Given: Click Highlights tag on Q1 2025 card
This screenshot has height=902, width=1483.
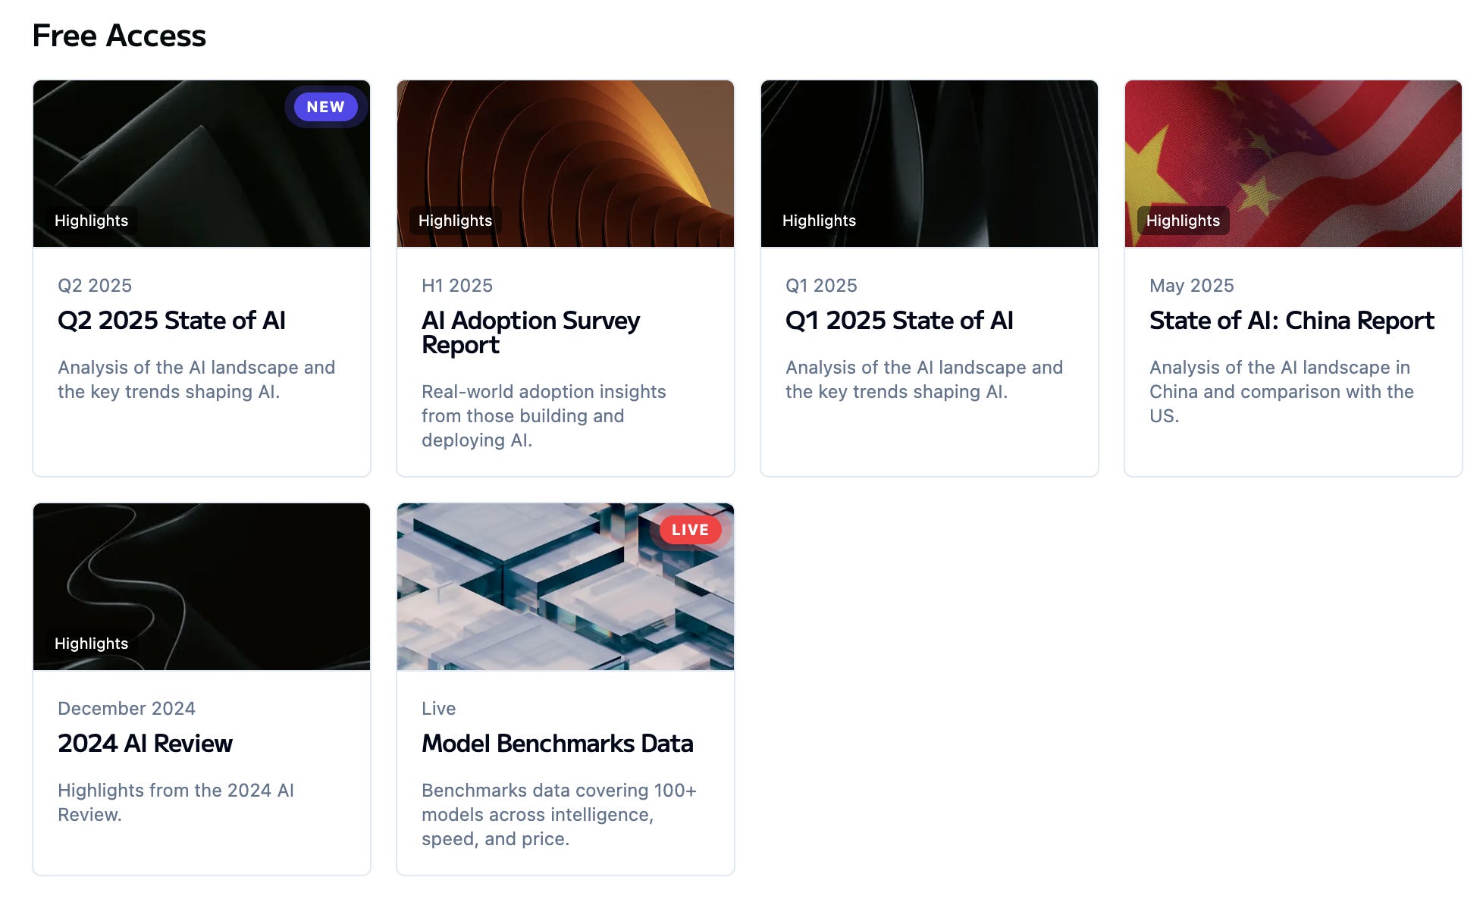Looking at the screenshot, I should (x=819, y=221).
